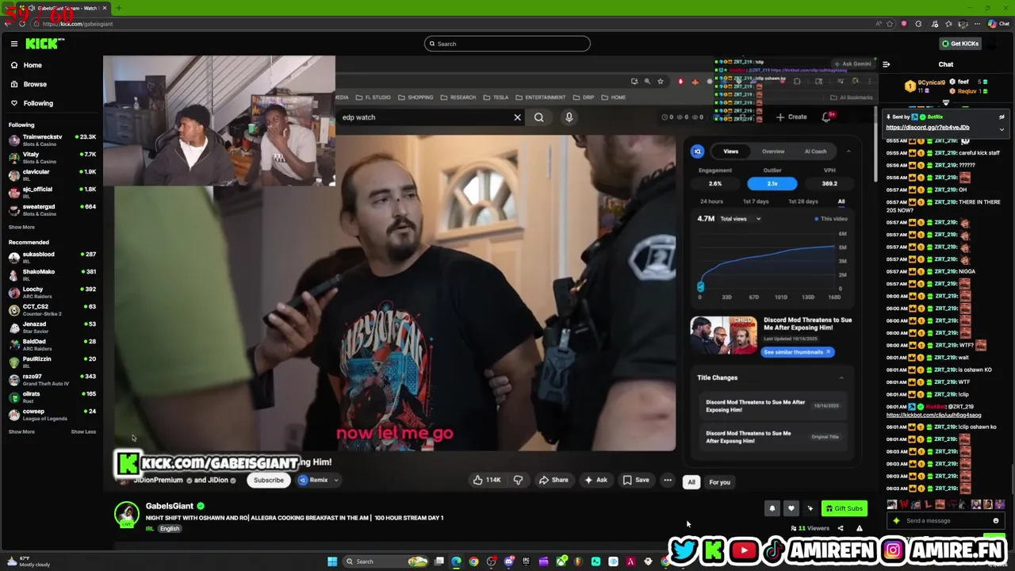The image size is (1015, 571).
Task: Expand the pinned message chevron
Action: (x=1002, y=128)
